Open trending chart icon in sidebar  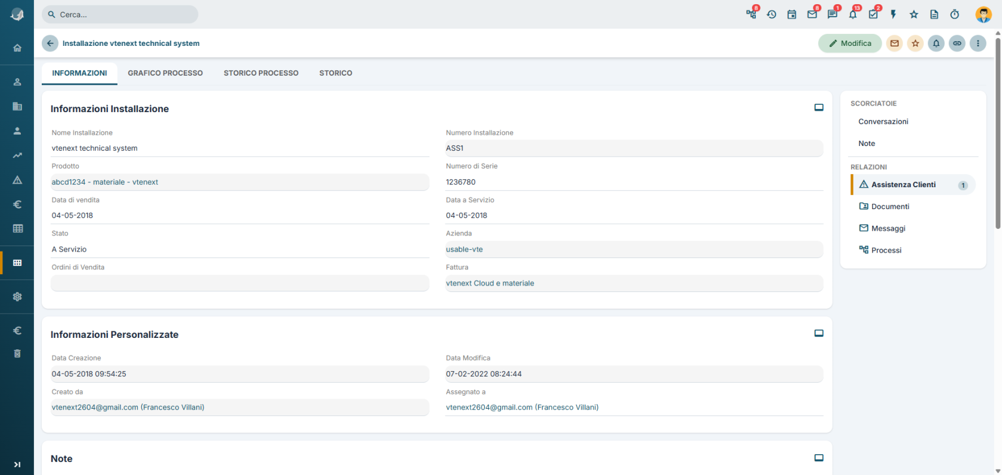point(17,155)
